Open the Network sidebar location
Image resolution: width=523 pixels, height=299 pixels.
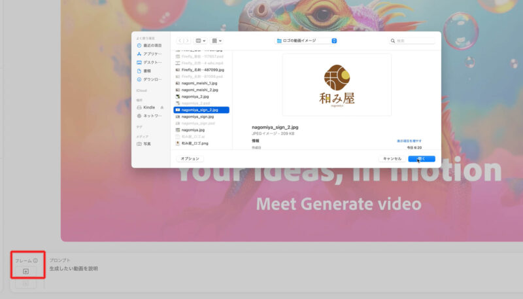pyautogui.click(x=149, y=116)
